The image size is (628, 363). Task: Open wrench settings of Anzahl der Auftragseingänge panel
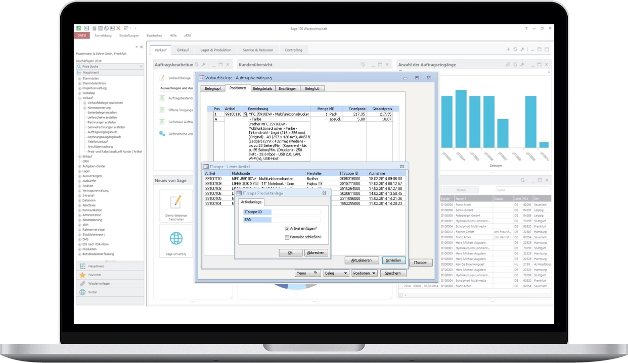522,65
